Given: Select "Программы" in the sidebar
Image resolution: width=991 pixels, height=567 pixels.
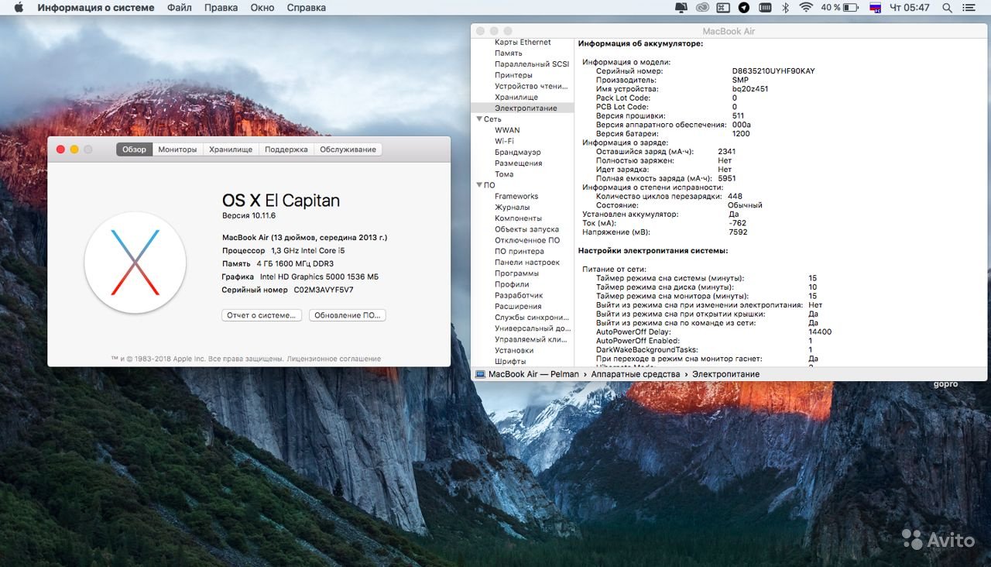Looking at the screenshot, I should (x=517, y=273).
